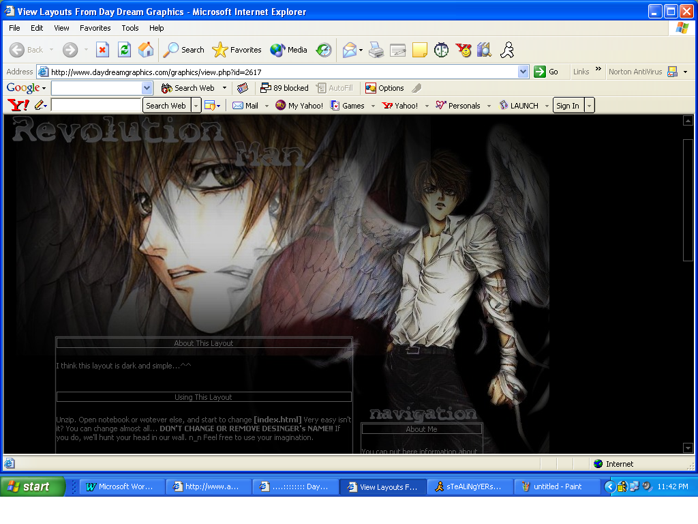Click the Print icon in the toolbar

click(x=376, y=50)
